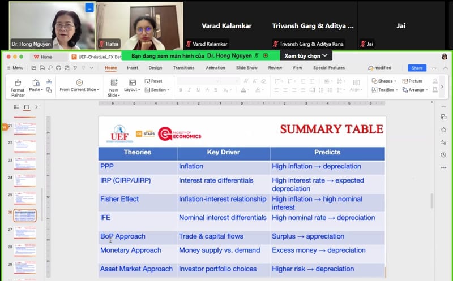Open Xem tùy chọn view options dropdown
Screen dimensions: 453x281
point(305,56)
